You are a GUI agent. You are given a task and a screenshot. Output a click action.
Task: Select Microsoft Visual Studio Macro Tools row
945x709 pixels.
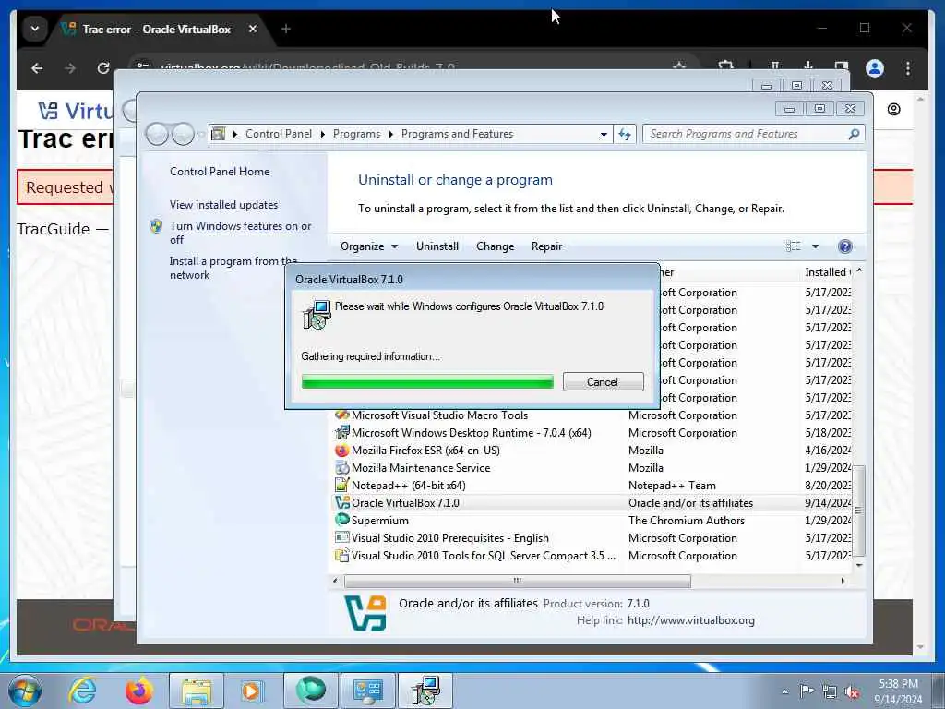439,415
